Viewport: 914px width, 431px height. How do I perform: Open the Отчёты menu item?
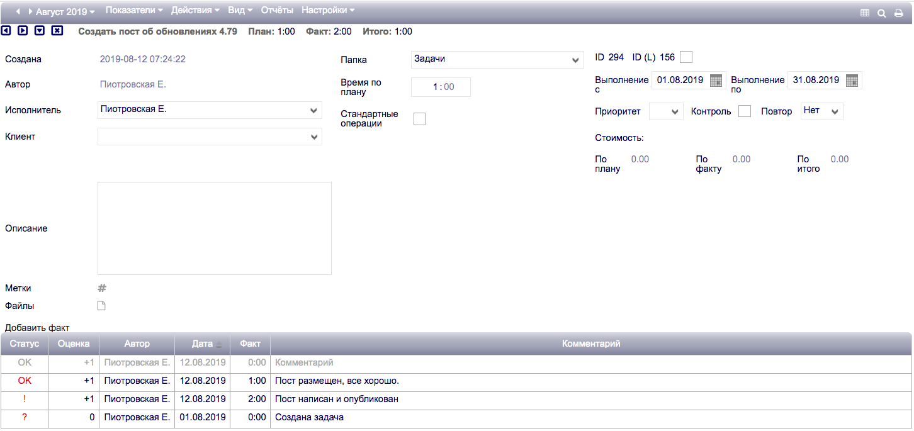point(277,11)
